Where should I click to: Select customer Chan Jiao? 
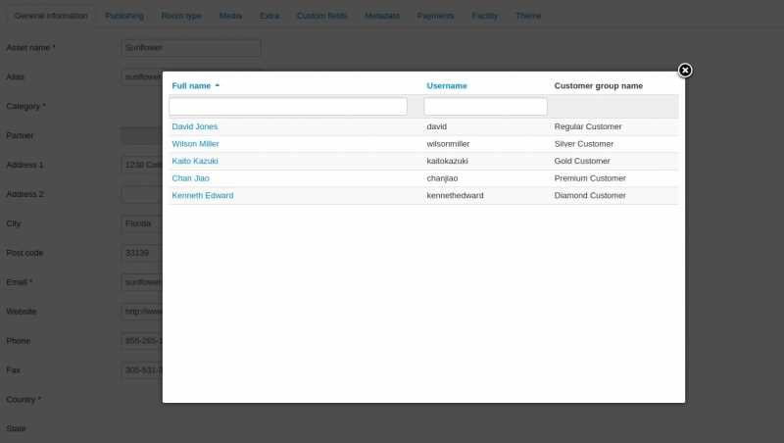(191, 178)
